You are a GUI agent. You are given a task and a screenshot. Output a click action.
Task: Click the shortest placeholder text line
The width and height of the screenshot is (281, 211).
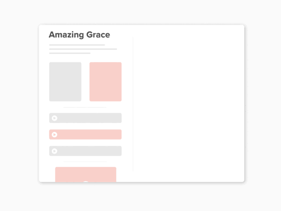coord(70,53)
